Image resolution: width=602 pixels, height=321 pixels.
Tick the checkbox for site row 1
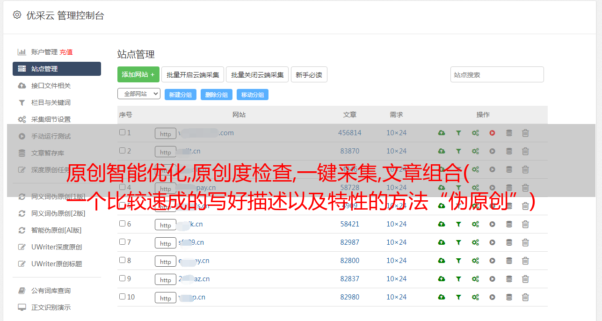(122, 132)
